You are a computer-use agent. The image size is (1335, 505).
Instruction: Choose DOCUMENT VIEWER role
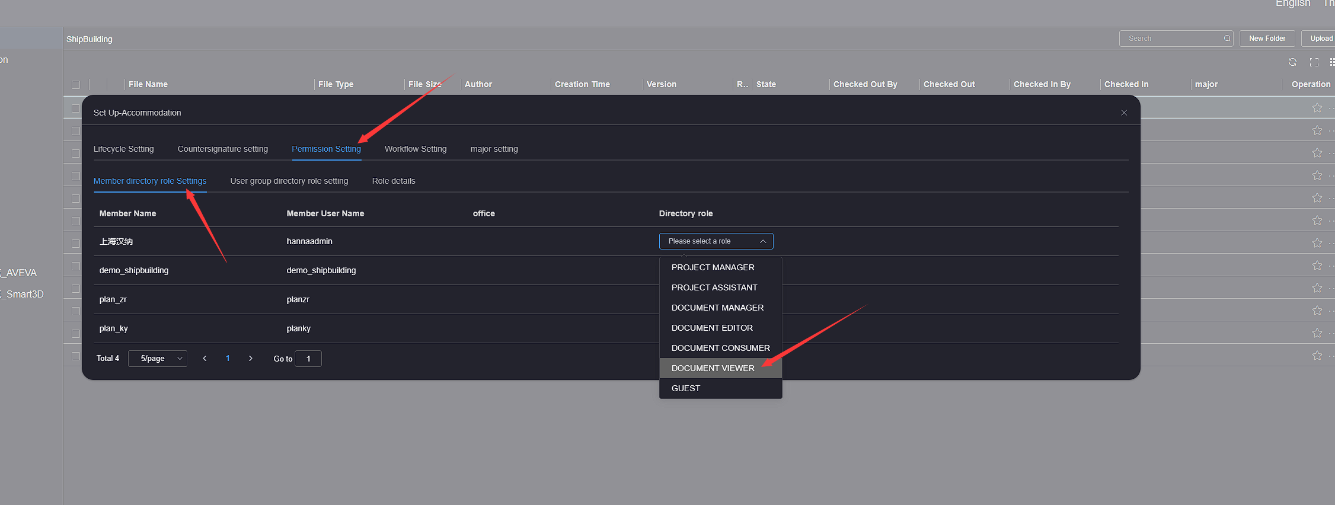click(721, 368)
